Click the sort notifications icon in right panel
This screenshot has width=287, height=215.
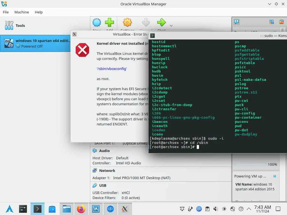tap(272, 22)
